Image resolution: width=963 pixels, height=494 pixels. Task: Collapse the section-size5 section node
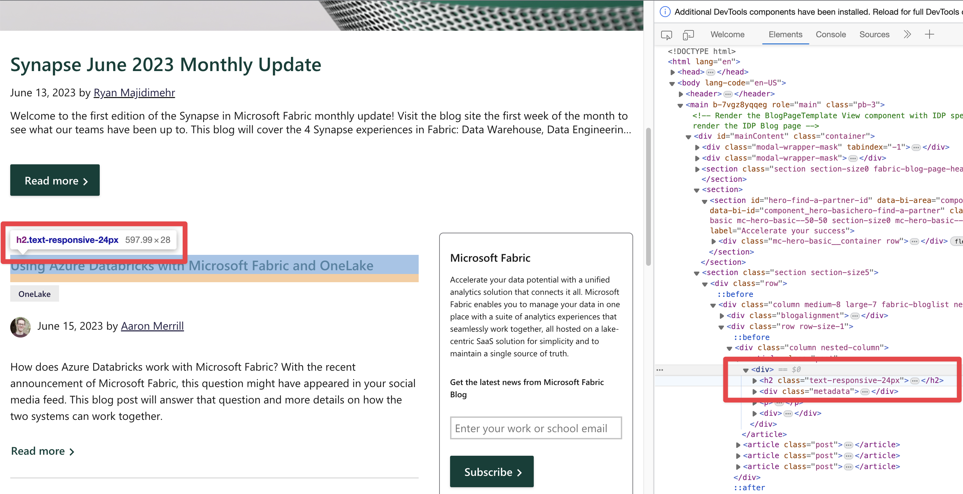(696, 272)
